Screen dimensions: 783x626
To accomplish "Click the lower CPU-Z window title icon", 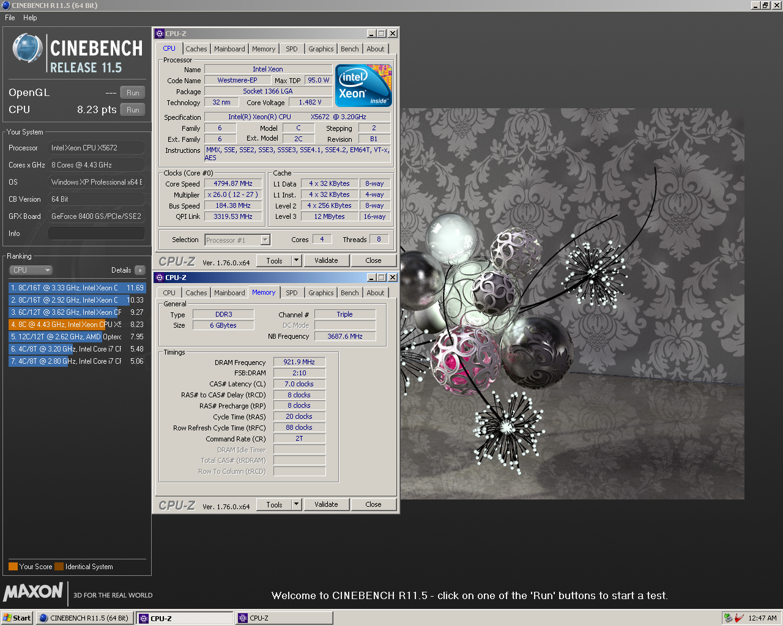I will tap(160, 278).
